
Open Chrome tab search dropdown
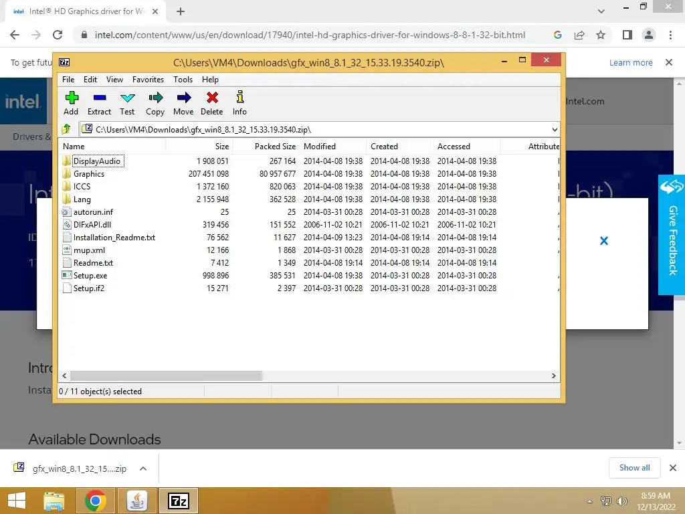601,11
